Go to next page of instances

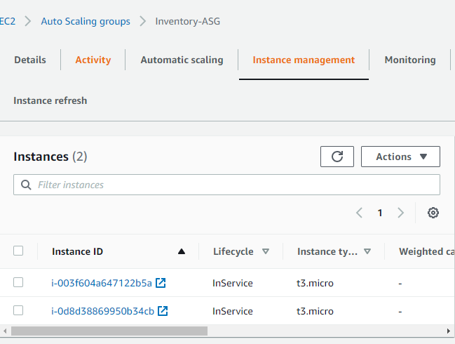pyautogui.click(x=400, y=213)
